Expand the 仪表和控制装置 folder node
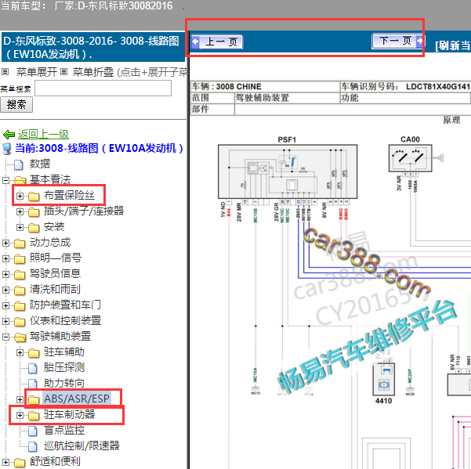Viewport: 471px width, 469px height. [5, 321]
